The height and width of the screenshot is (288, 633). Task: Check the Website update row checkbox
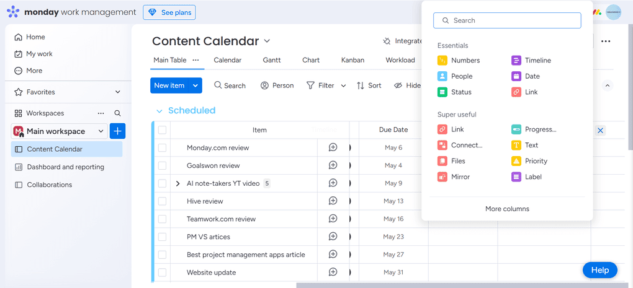[x=162, y=273]
